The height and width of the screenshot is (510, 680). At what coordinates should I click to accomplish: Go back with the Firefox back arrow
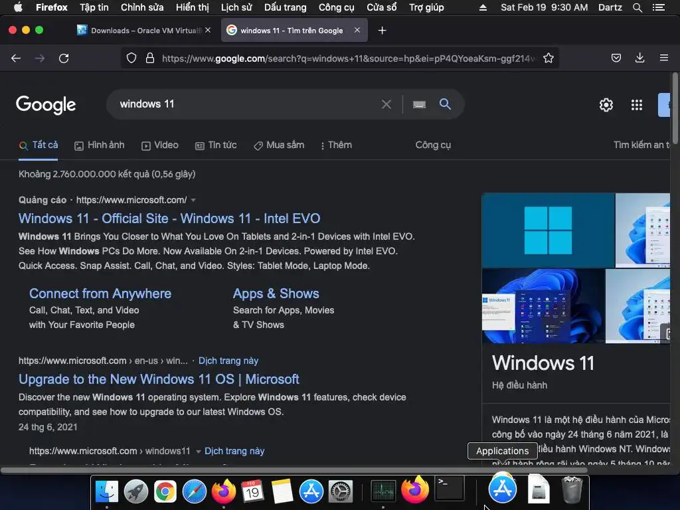click(x=16, y=58)
